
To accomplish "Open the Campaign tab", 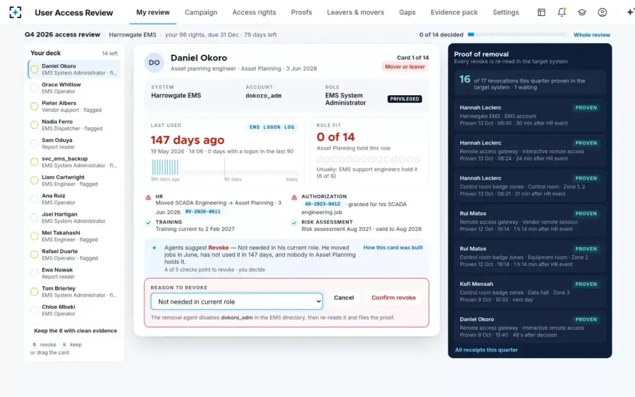I will 201,12.
